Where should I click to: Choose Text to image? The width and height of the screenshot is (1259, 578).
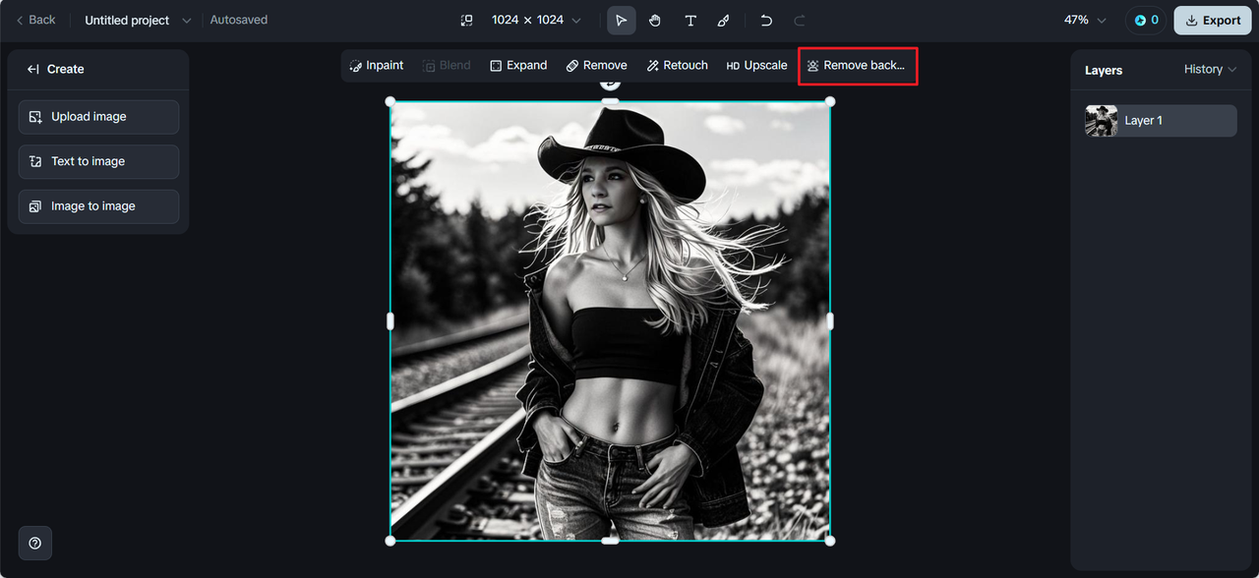[x=98, y=161]
